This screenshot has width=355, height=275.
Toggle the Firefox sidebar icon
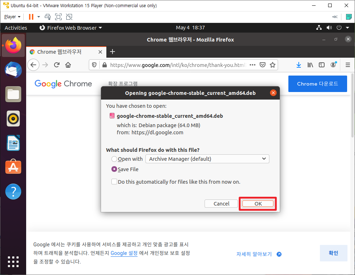(321, 65)
